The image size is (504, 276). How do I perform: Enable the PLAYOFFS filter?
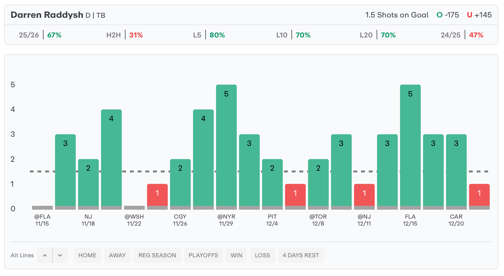[x=203, y=255]
